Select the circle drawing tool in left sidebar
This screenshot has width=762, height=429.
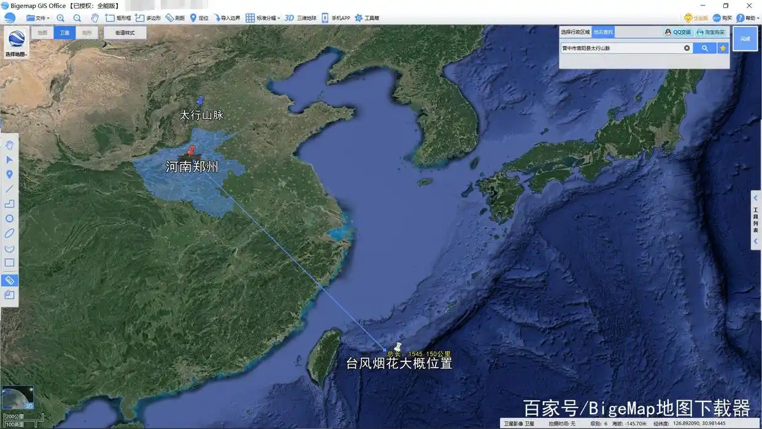[9, 218]
